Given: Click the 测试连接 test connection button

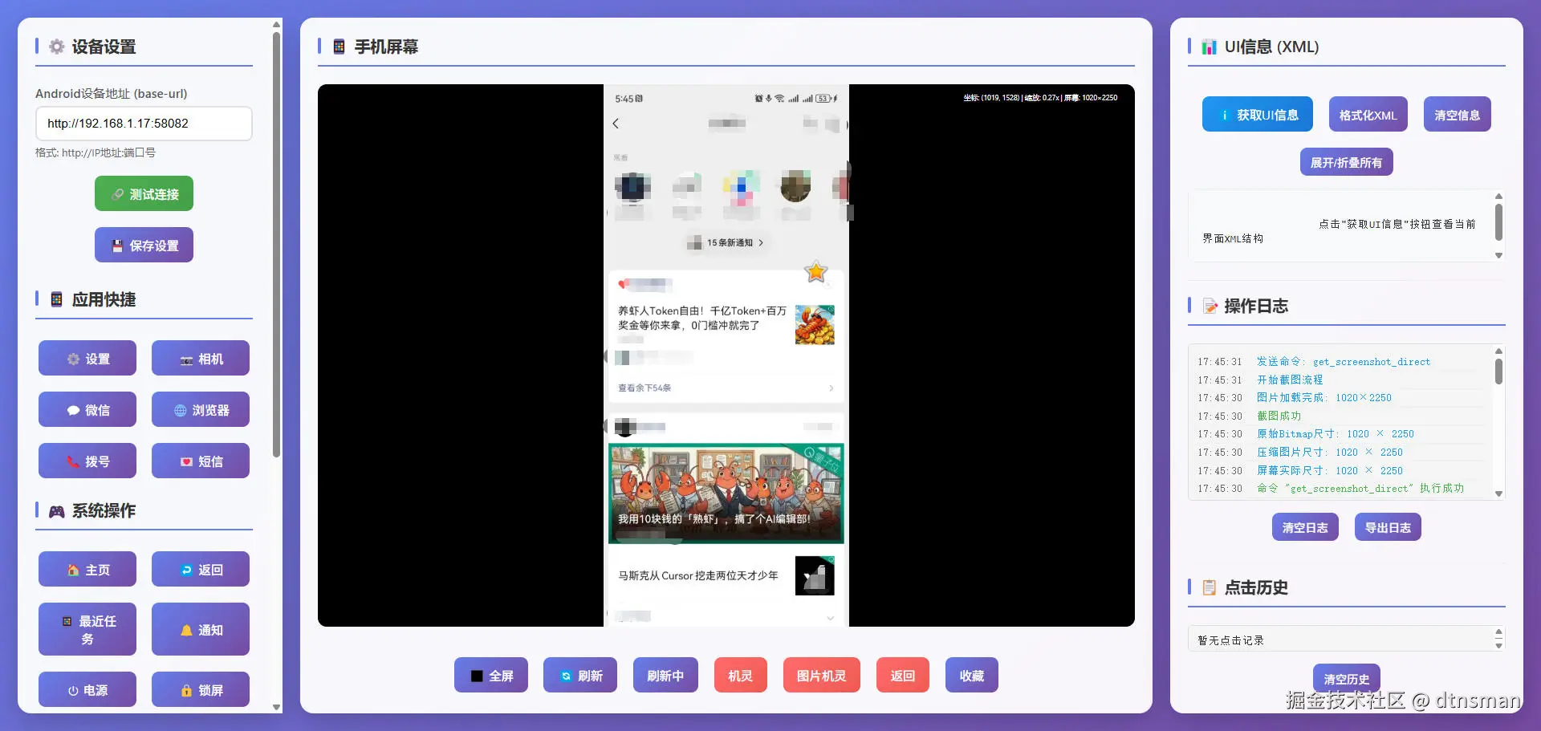Looking at the screenshot, I should (144, 193).
